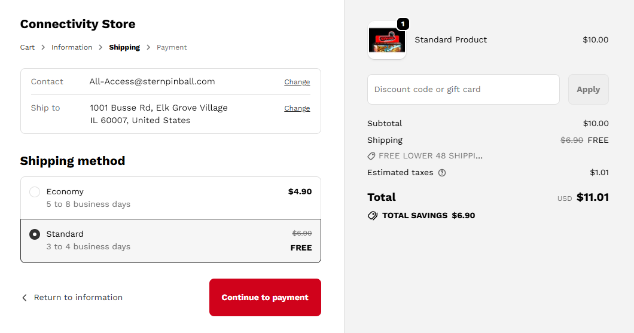Screen dimensions: 634x333
Task: Click the chevron between Information and Shipping
Action: (x=100, y=48)
